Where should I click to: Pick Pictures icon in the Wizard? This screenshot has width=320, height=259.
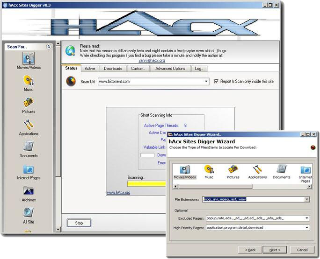233,172
